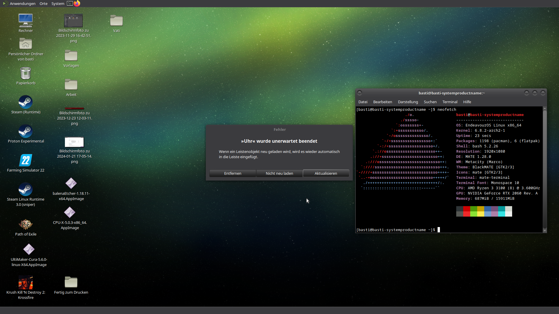The height and width of the screenshot is (314, 559).
Task: Click the Firefox launcher in top panel
Action: tap(77, 3)
